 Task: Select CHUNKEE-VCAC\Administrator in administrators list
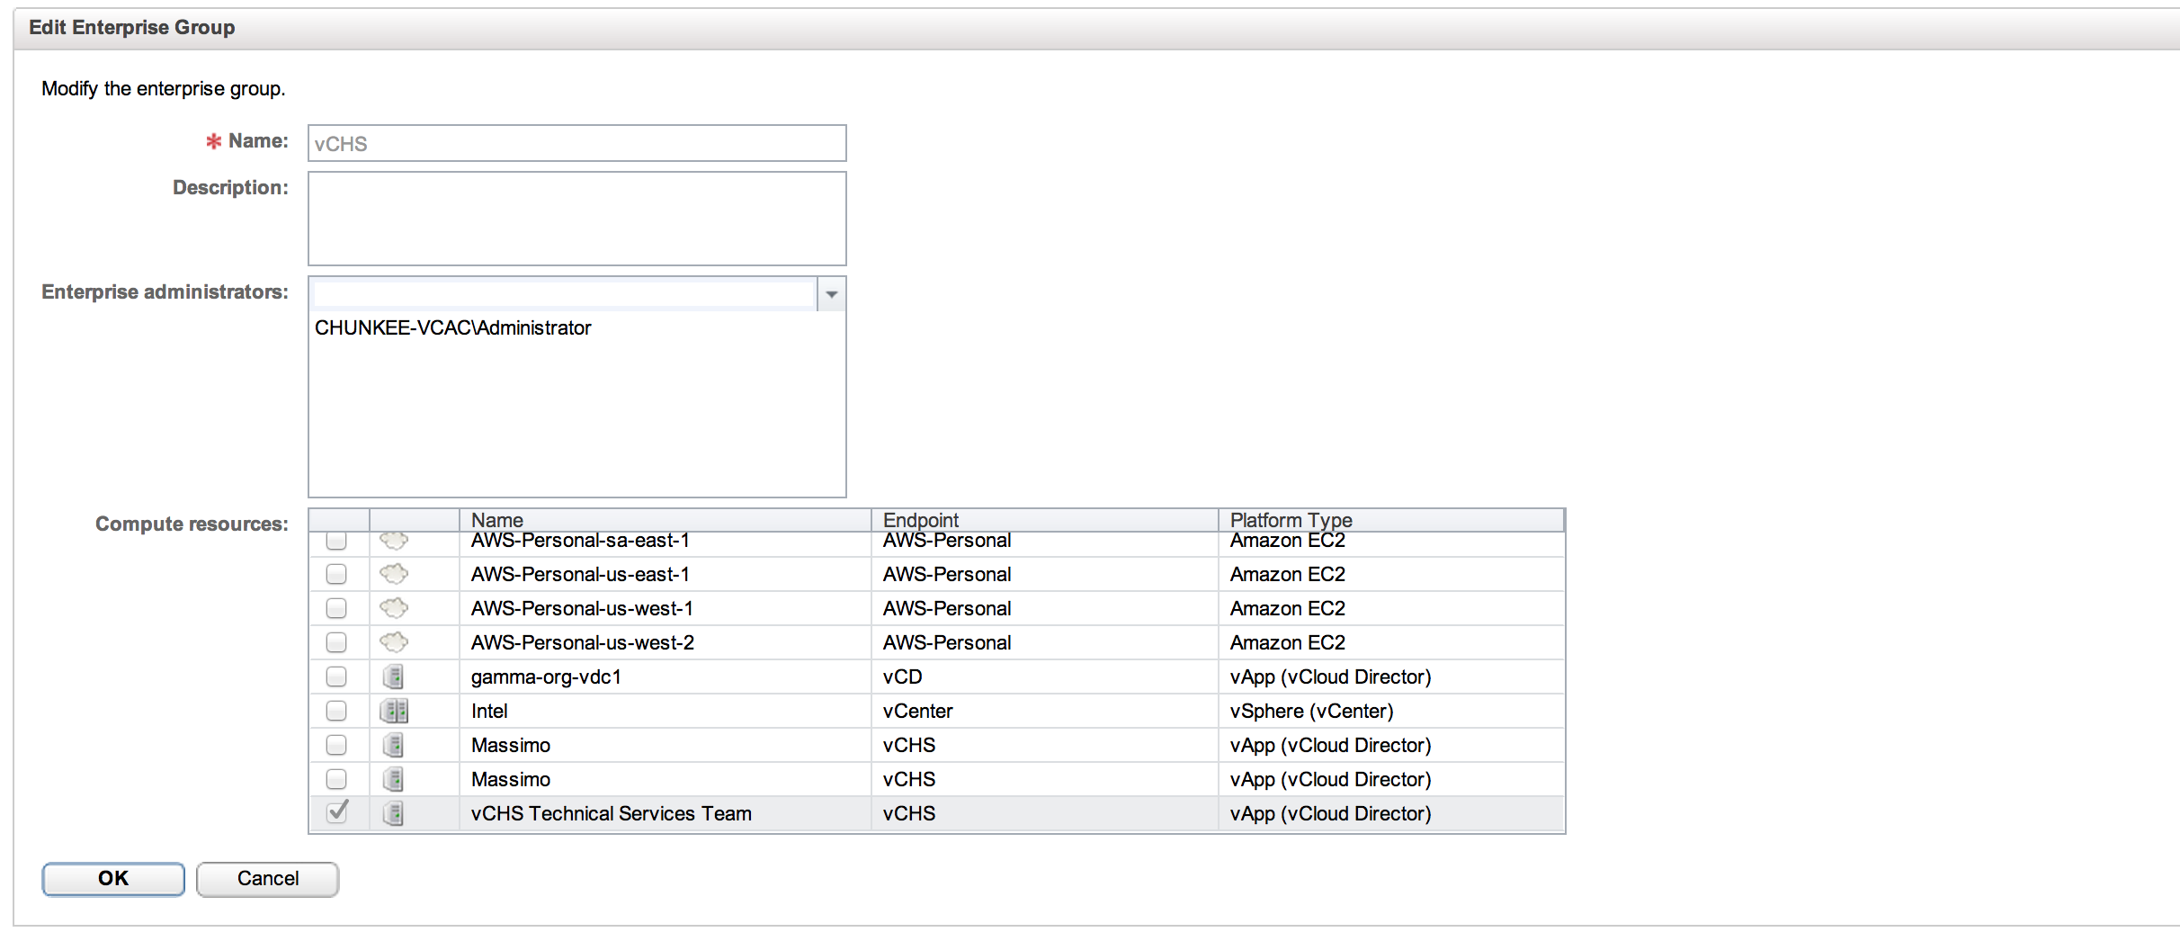[453, 328]
